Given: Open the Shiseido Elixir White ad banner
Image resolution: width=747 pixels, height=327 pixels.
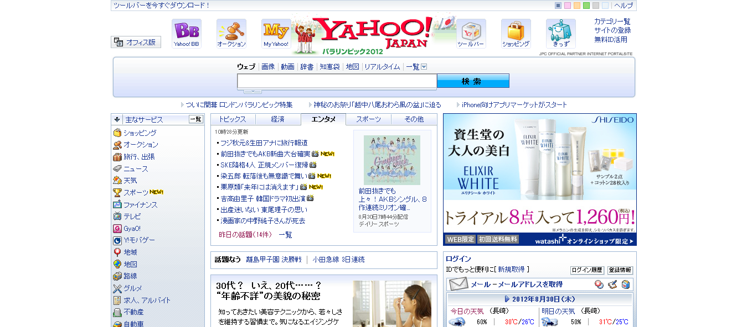Looking at the screenshot, I should 540,180.
